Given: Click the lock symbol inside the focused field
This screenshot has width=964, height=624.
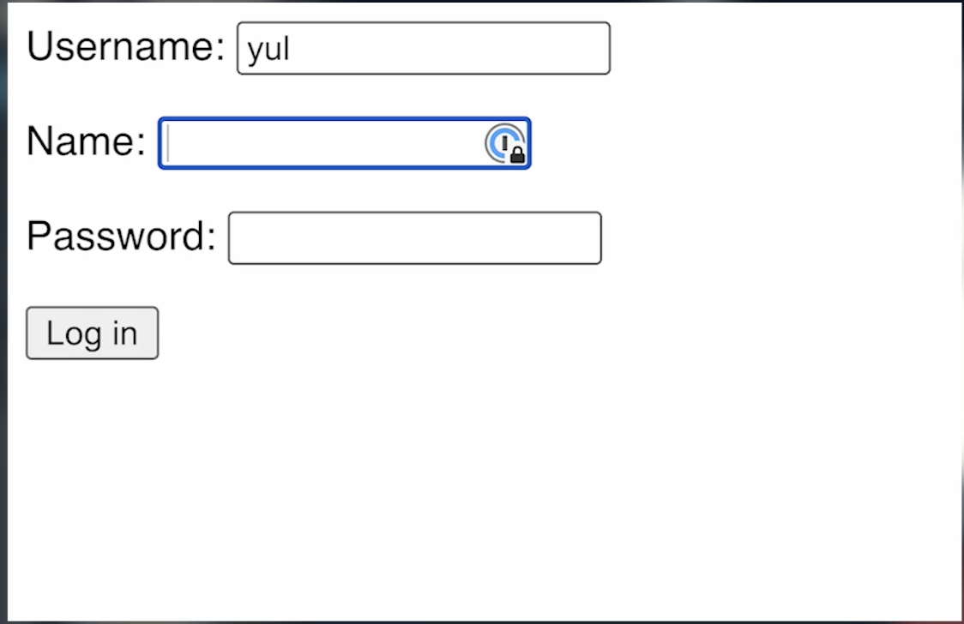Looking at the screenshot, I should coord(515,153).
